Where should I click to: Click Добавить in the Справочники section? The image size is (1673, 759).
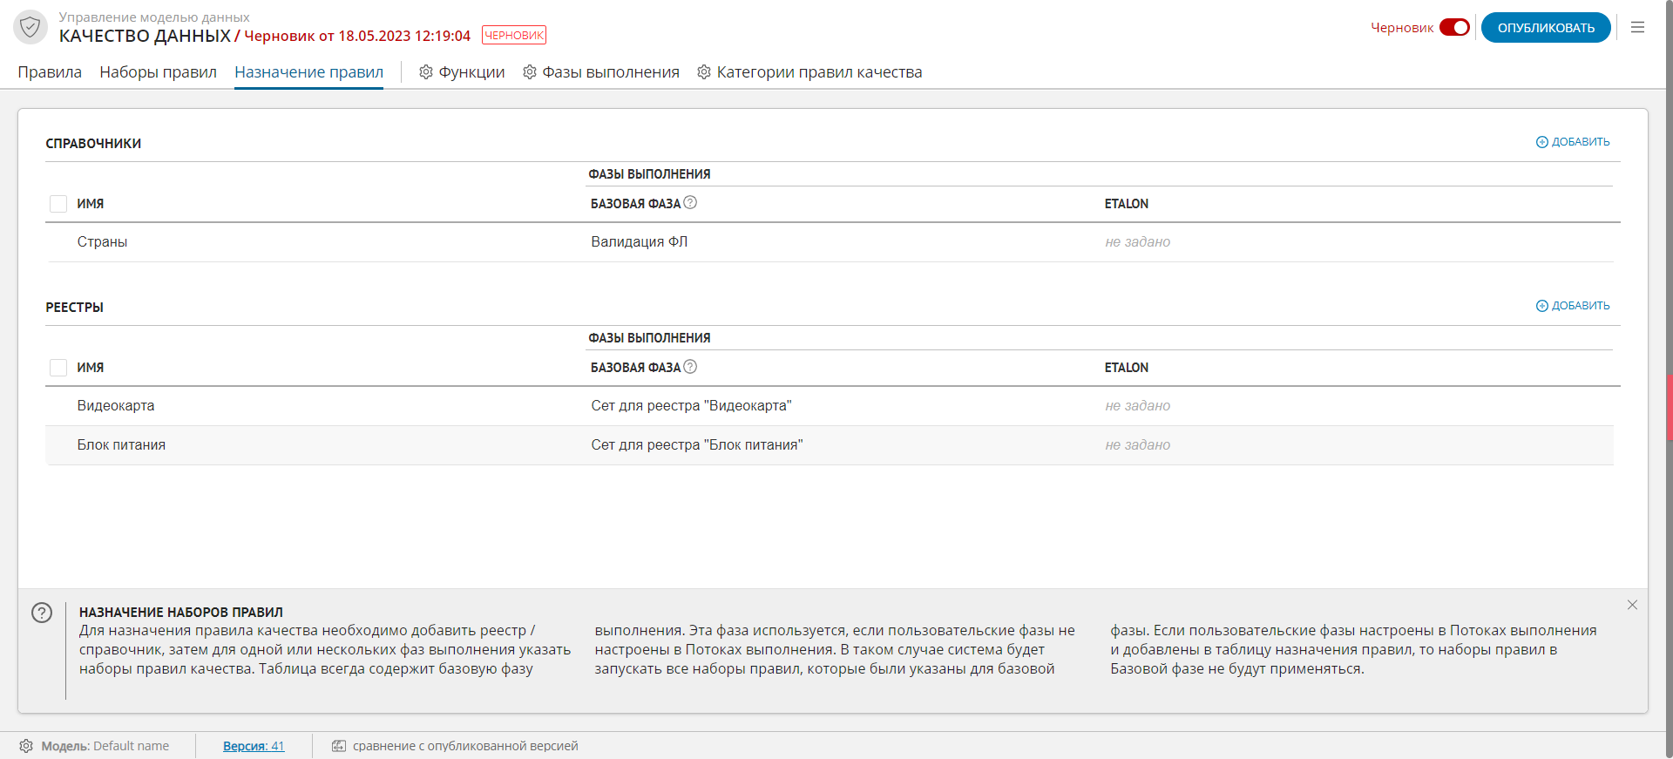click(1573, 142)
